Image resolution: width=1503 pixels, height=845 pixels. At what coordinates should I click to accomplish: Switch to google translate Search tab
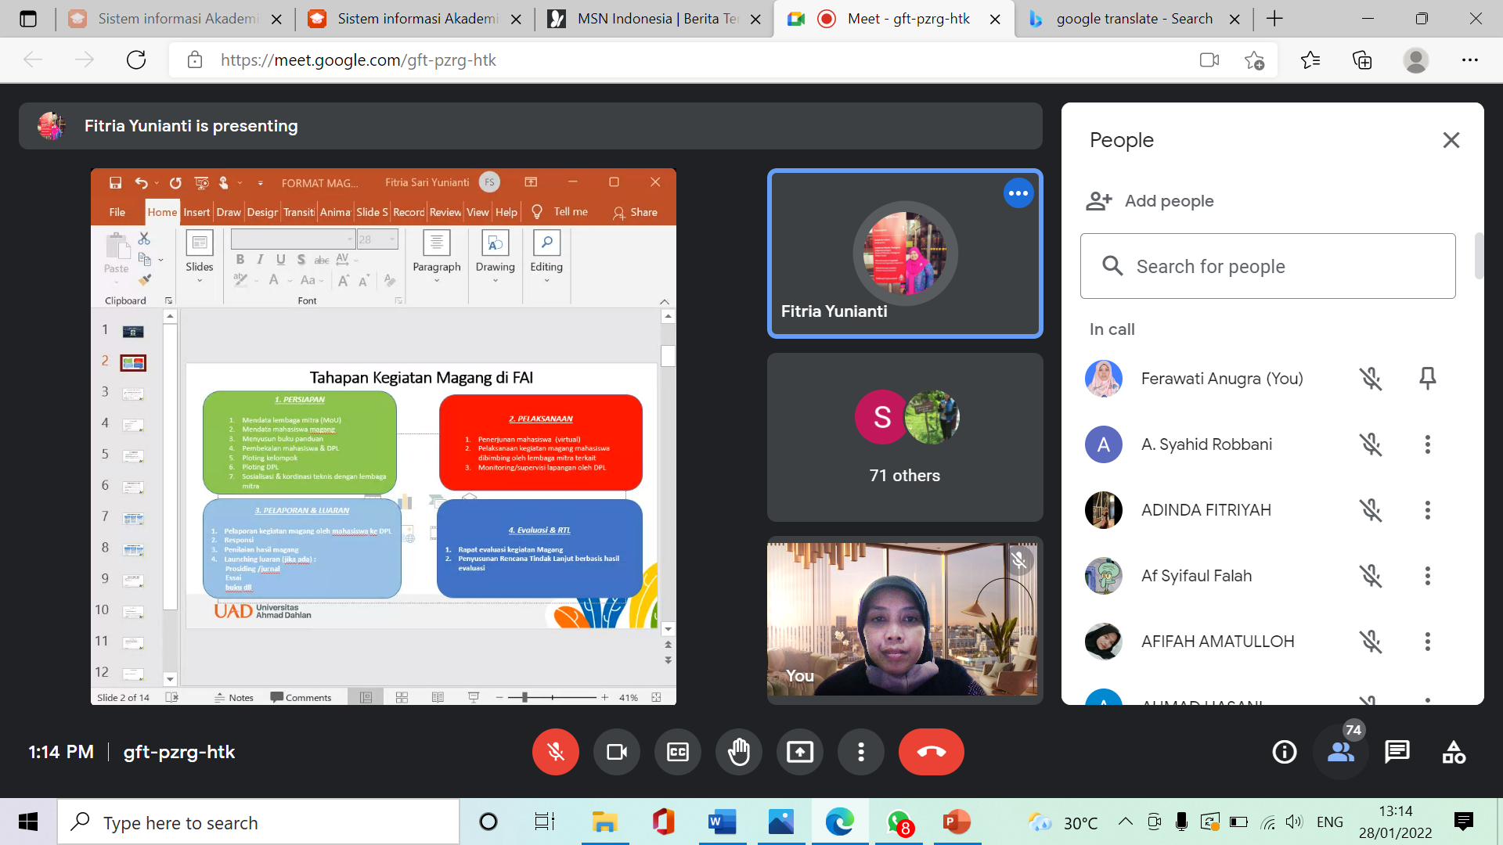pos(1134,19)
